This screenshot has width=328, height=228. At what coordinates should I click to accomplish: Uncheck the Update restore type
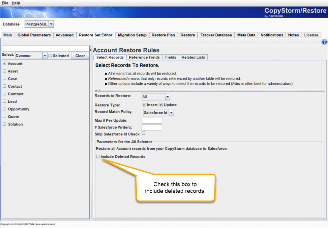(x=161, y=105)
